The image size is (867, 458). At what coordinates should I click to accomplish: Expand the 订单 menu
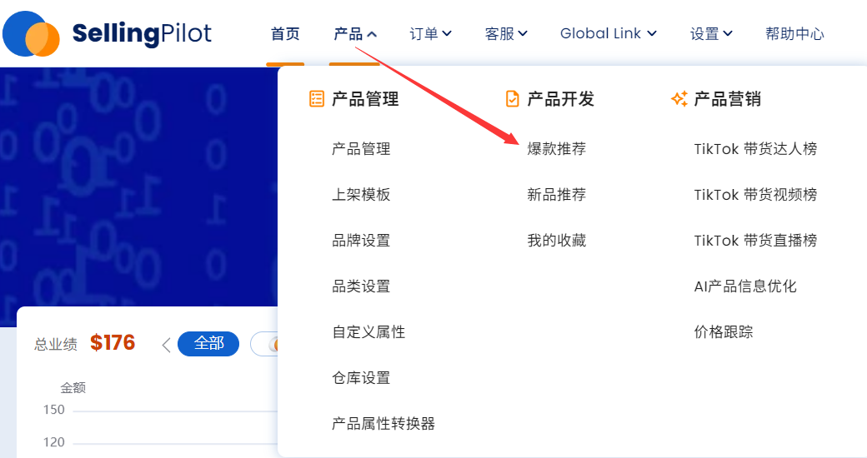[x=430, y=33]
